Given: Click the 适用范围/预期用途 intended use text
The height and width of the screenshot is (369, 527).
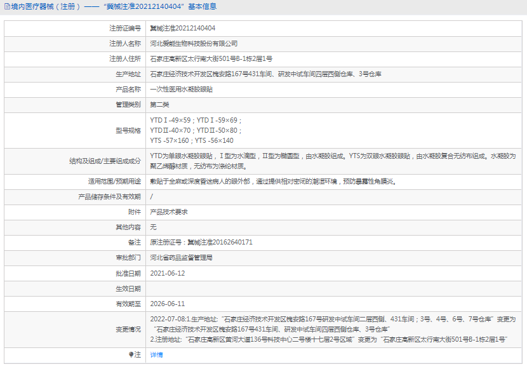Looking at the screenshot, I should [274, 181].
